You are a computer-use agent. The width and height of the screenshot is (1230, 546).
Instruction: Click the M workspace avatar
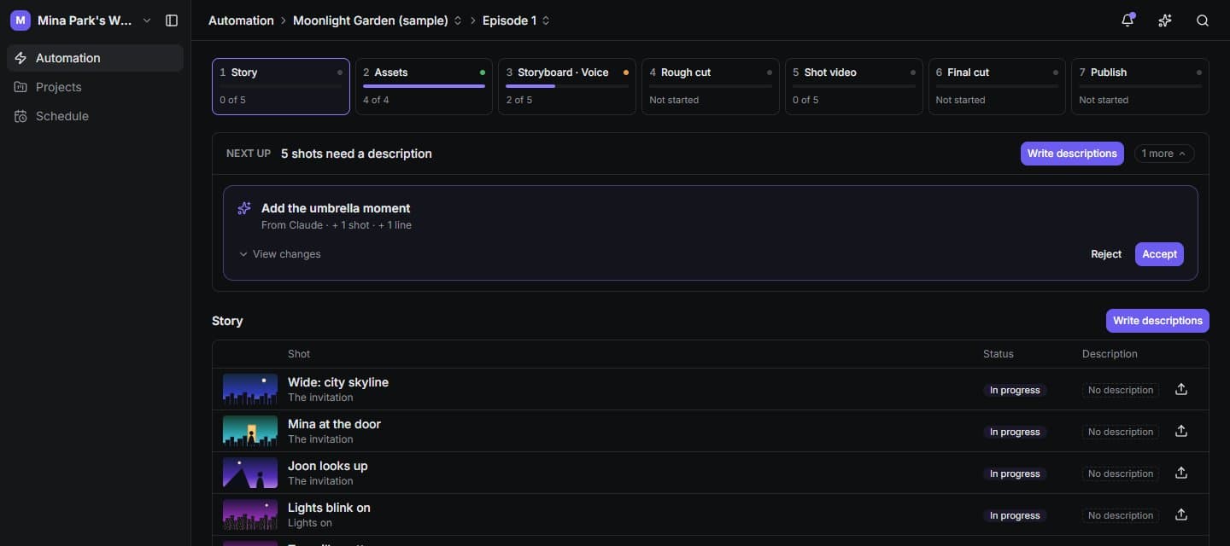click(20, 20)
